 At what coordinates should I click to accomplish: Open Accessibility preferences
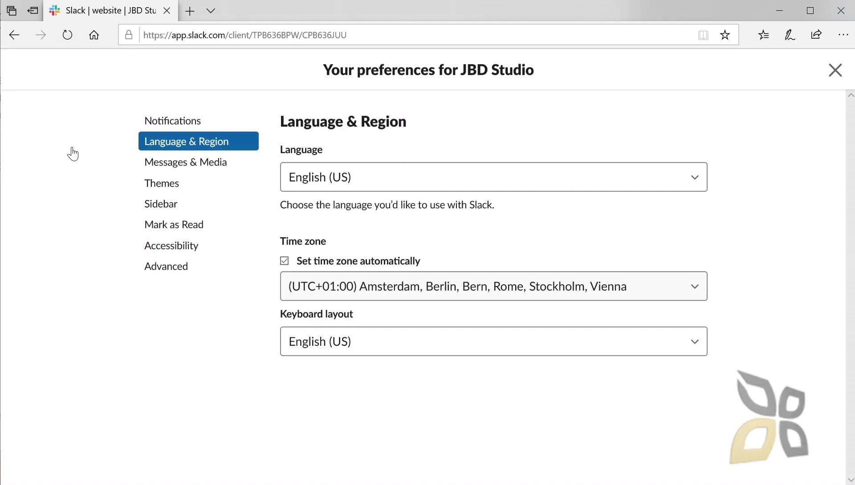[x=171, y=245]
